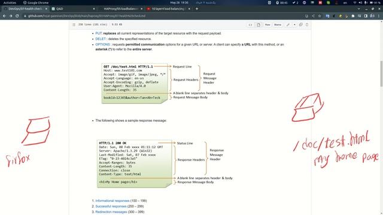Click the Google Translate extension icon
Image resolution: width=383 pixels, height=215 pixels.
coord(327,16)
